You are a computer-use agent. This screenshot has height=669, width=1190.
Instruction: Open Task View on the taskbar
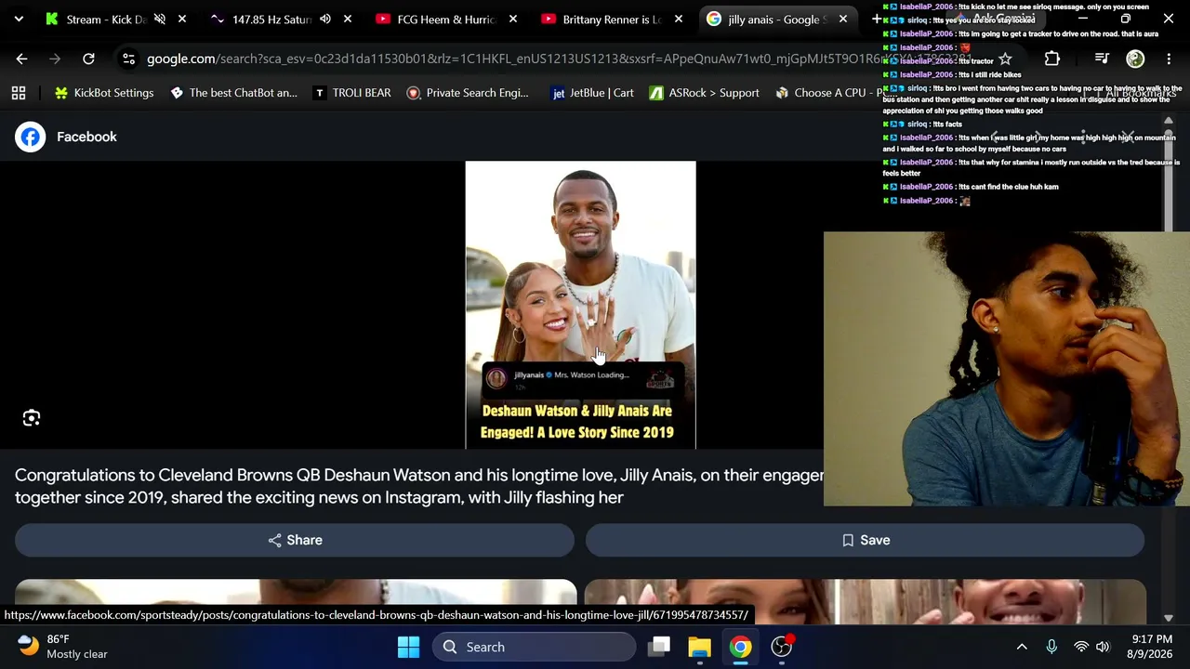click(659, 647)
